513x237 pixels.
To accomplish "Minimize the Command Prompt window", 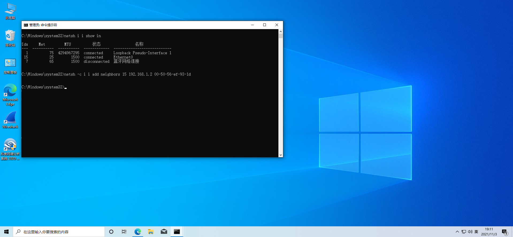I will [x=252, y=25].
